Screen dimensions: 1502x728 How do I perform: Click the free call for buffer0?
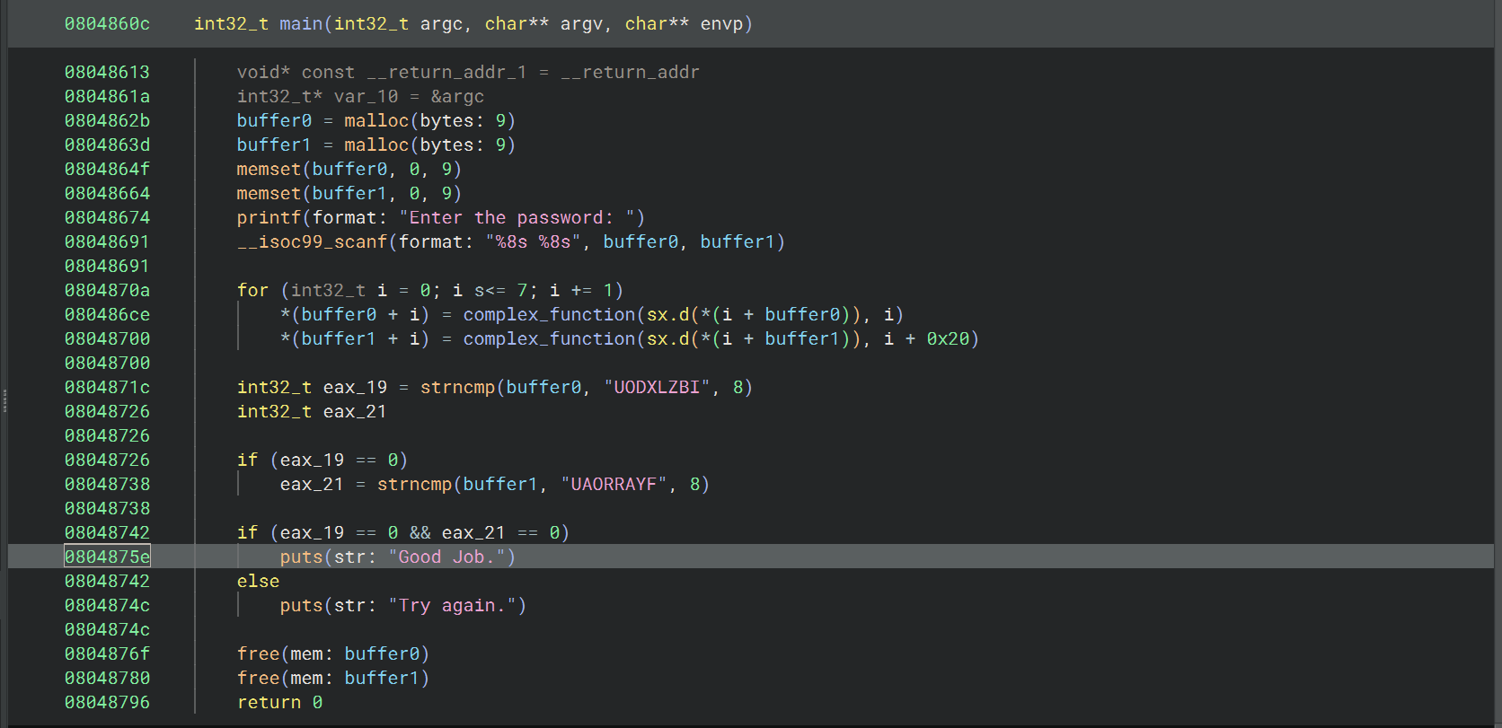point(258,654)
